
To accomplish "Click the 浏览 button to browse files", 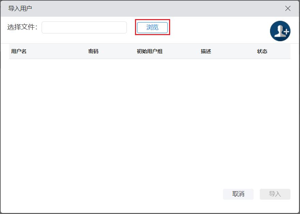I will (x=152, y=28).
